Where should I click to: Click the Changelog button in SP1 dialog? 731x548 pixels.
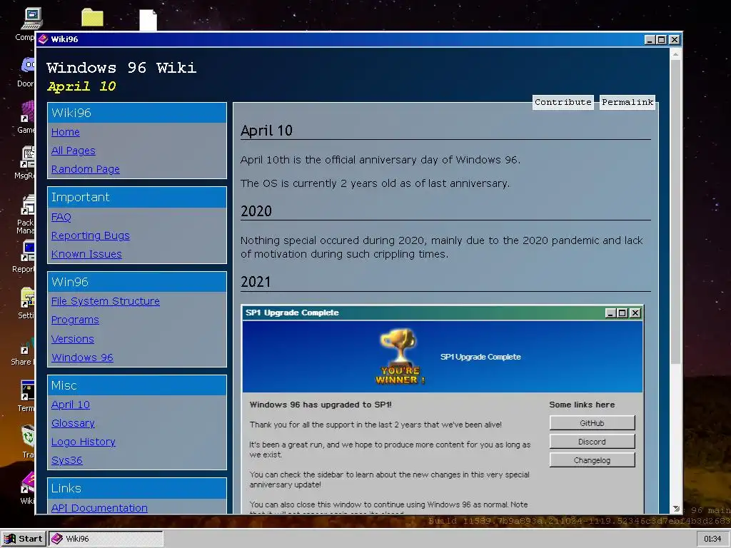click(592, 460)
